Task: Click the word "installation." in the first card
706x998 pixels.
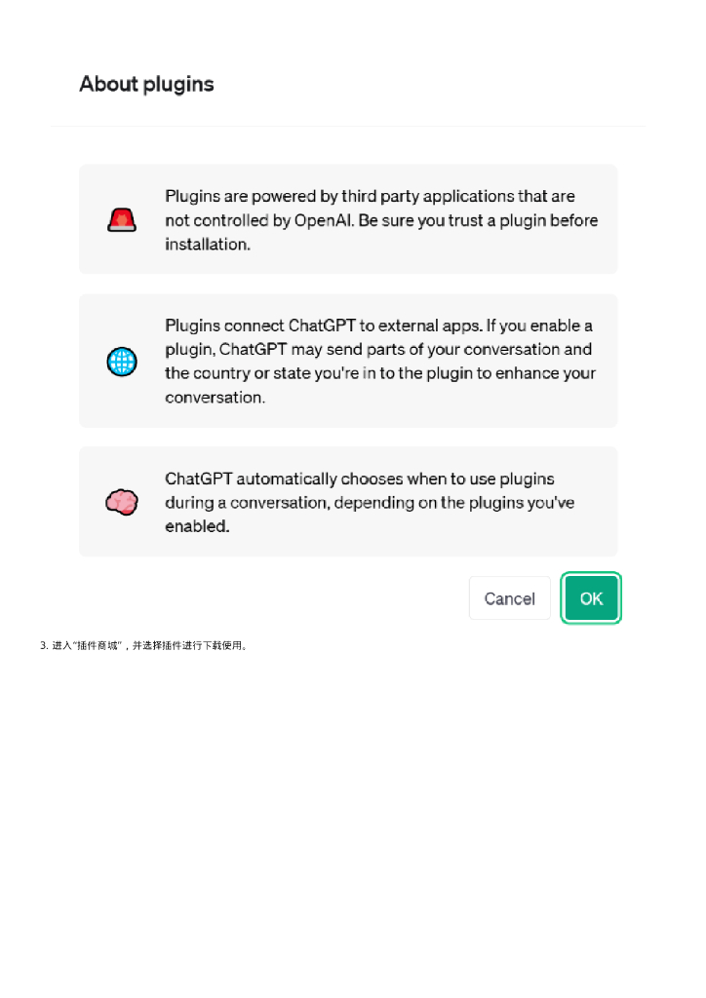Action: coord(208,245)
